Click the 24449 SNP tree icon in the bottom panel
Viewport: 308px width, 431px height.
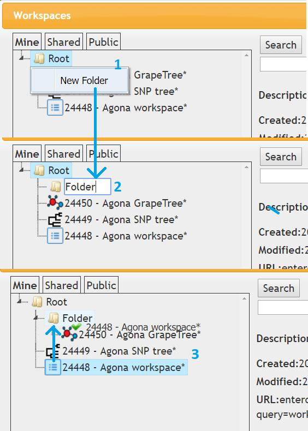point(53,351)
